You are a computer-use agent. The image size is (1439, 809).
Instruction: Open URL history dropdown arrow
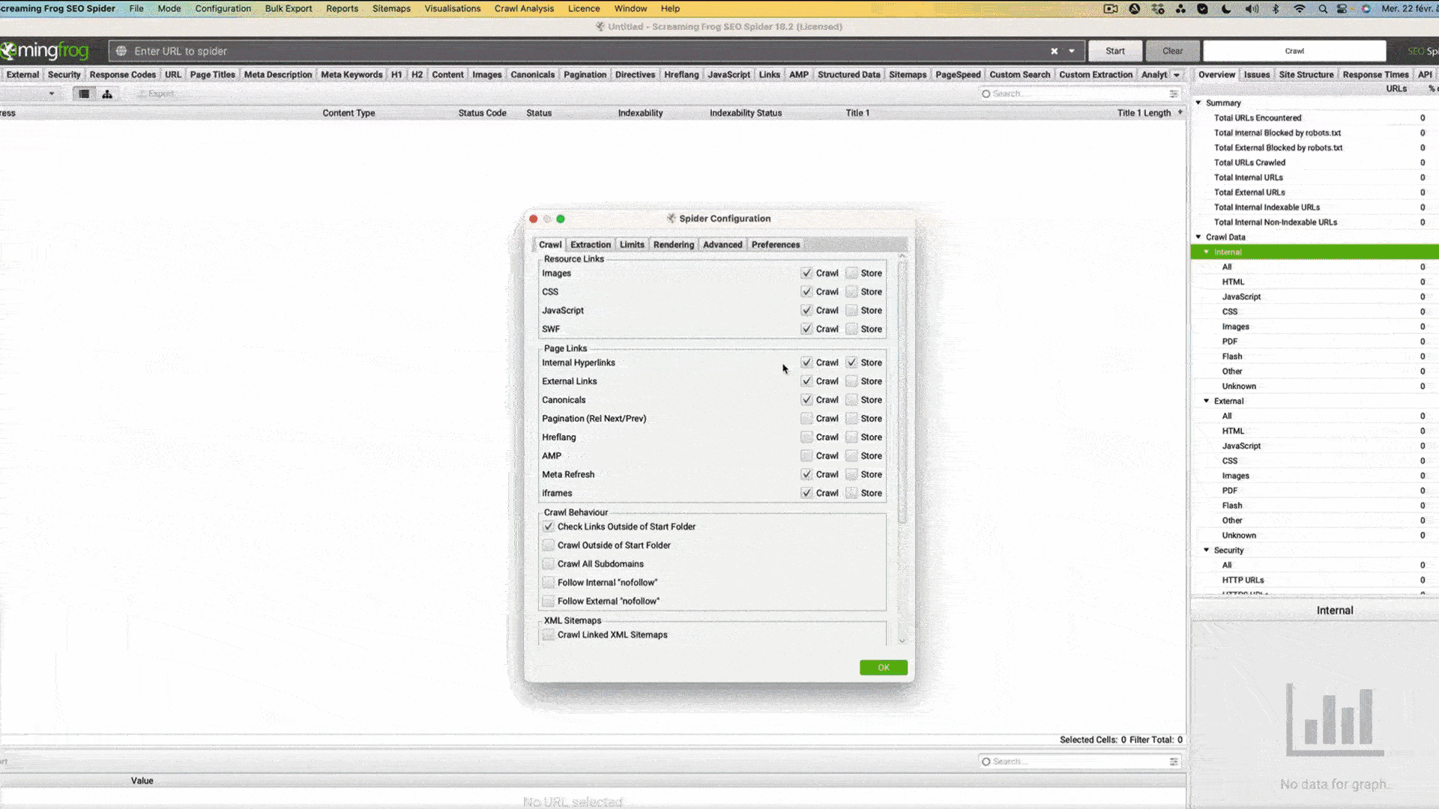(x=1072, y=51)
